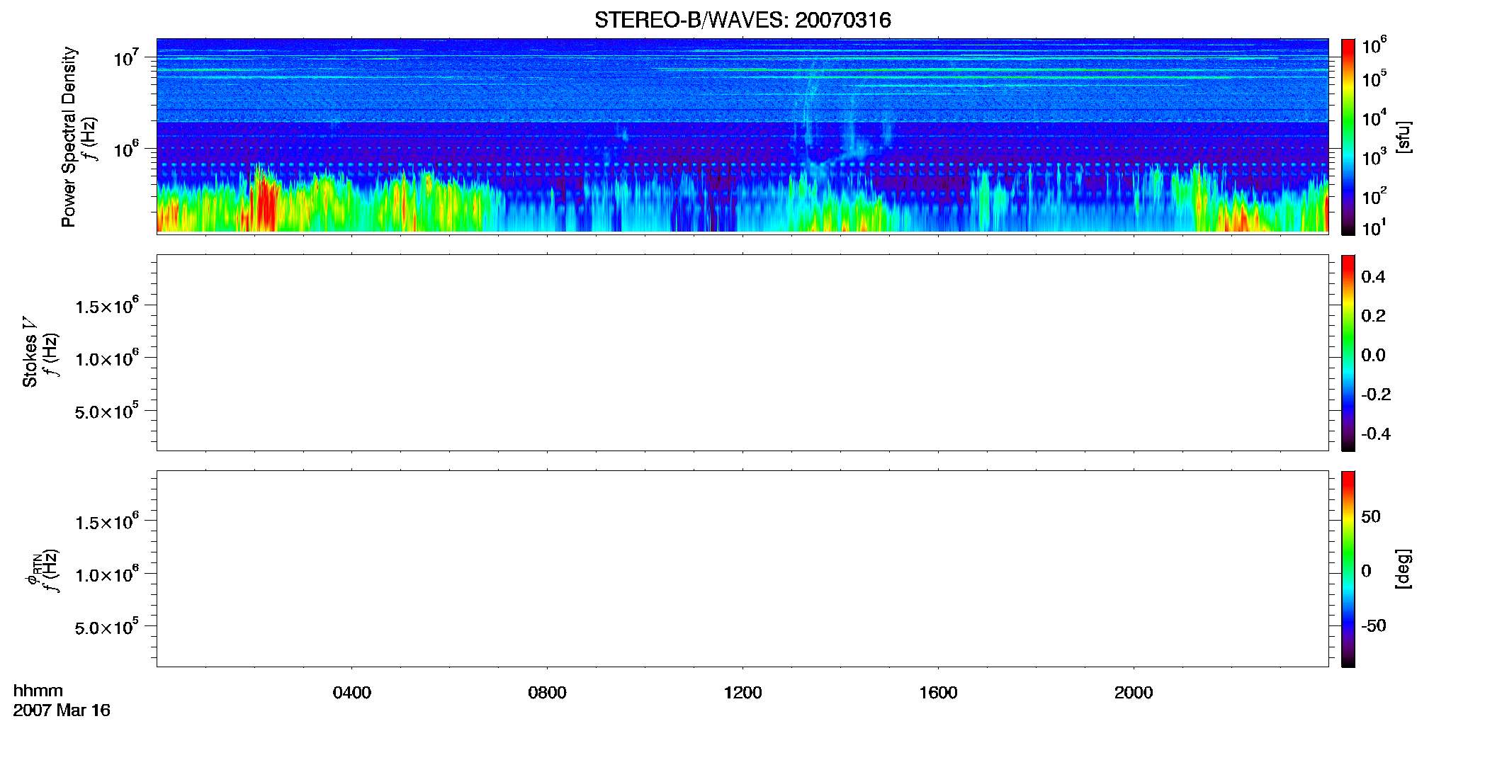The height and width of the screenshot is (765, 1485).
Task: Click the 1600 time tick label
Action: pos(938,693)
